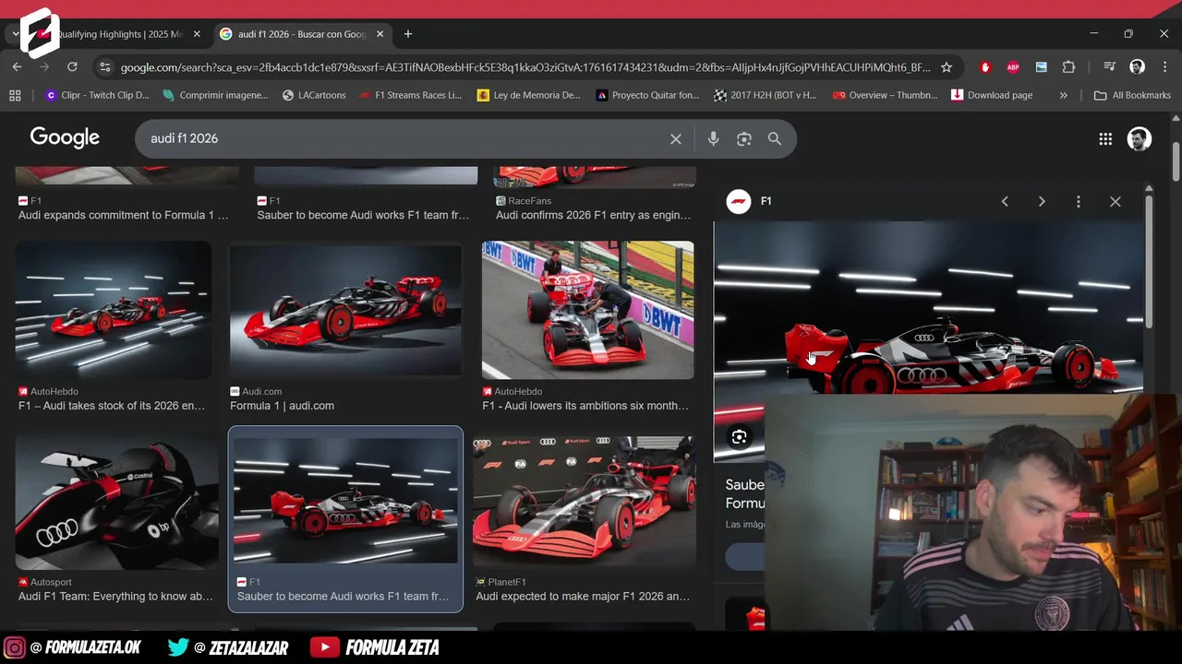1182x664 pixels.
Task: Open Overview - Thumbn bookmark
Action: pyautogui.click(x=885, y=95)
